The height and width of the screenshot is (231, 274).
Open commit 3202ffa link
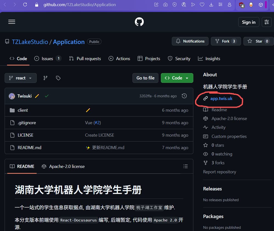click(x=145, y=96)
